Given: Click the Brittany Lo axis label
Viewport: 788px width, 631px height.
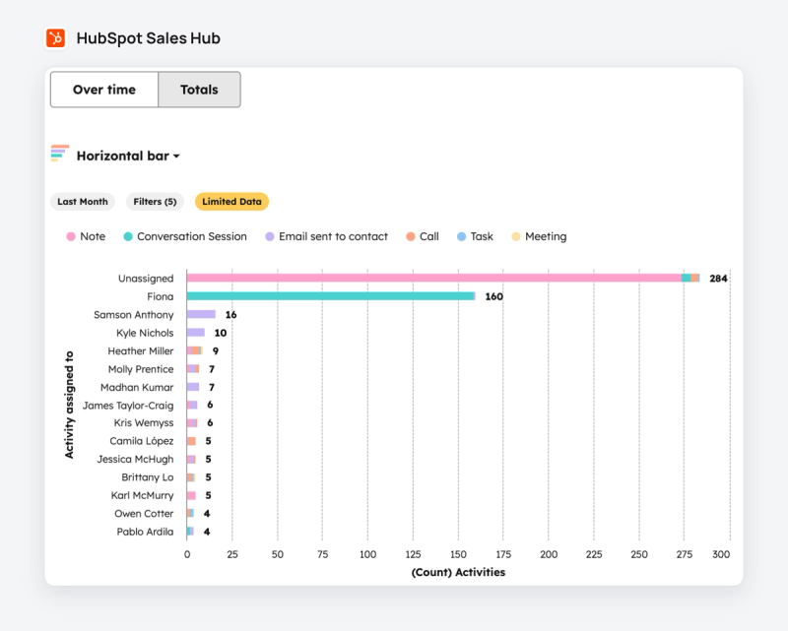Looking at the screenshot, I should [148, 476].
